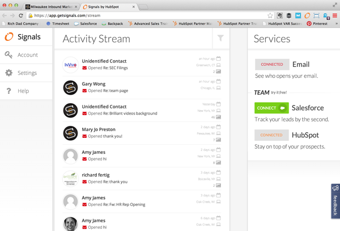This screenshot has height=231, width=340.
Task: Click the 'try it free!' text beside TEAM
Action: click(279, 93)
